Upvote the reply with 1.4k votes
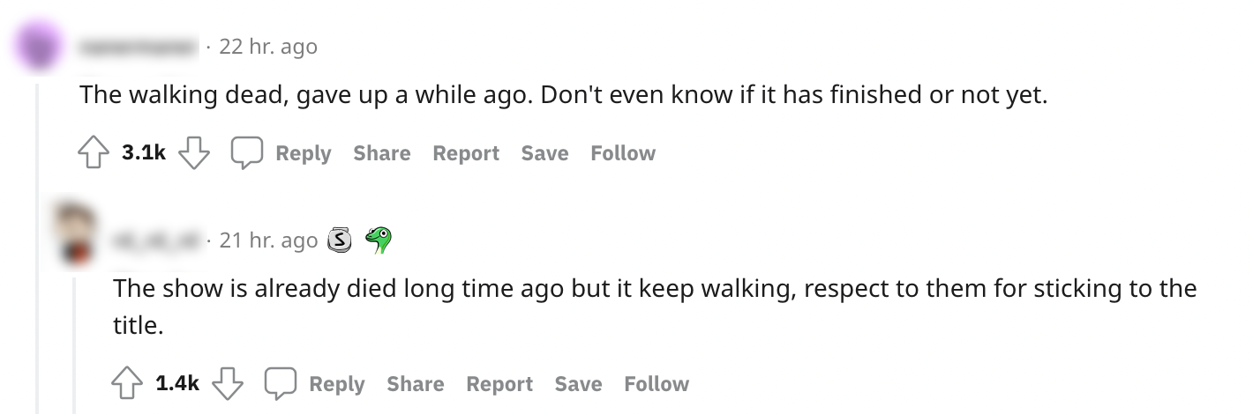Screen dimensions: 1253x414 pyautogui.click(x=125, y=385)
